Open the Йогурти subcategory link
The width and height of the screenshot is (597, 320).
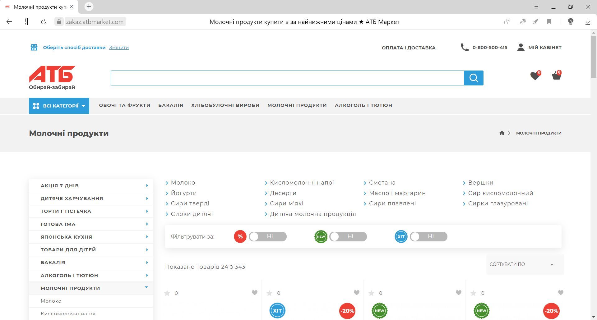[x=184, y=193]
